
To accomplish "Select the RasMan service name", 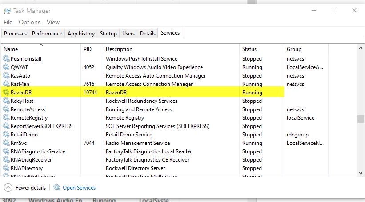I will click(x=20, y=84).
